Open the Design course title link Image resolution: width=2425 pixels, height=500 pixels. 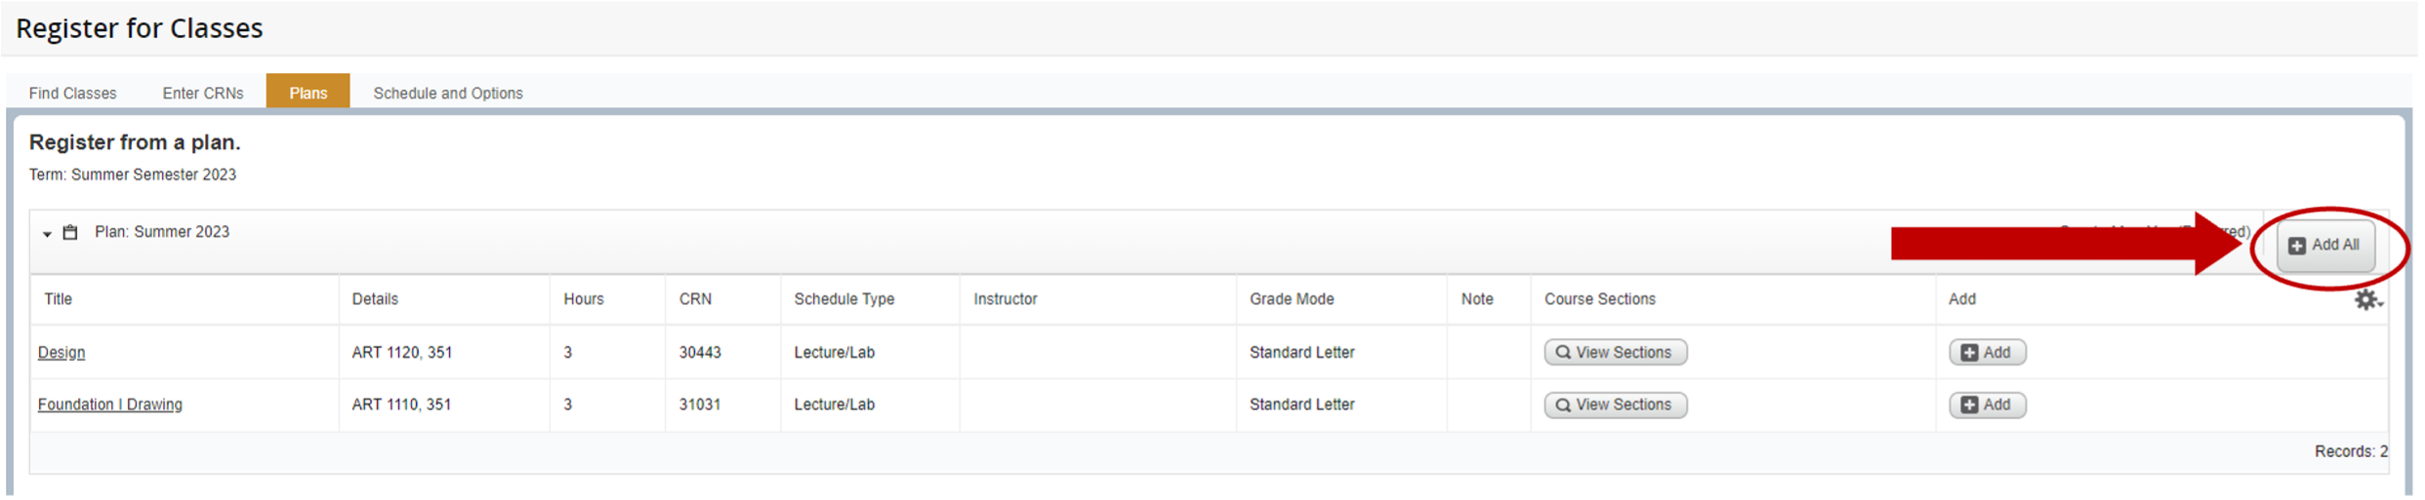coord(62,353)
